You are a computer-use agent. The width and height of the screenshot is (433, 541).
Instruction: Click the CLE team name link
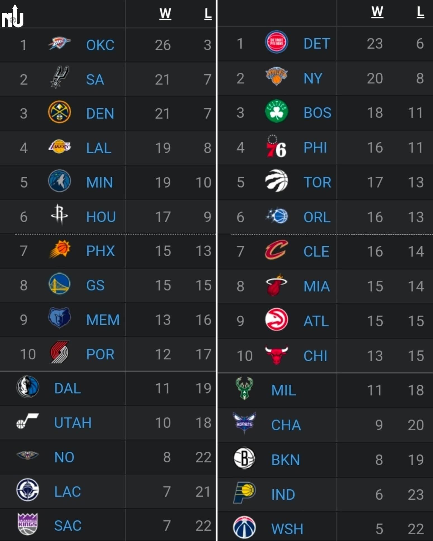[316, 251]
